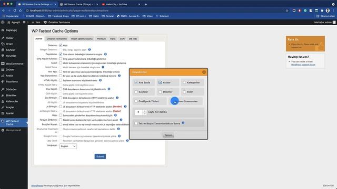This screenshot has height=189, width=337.
Task: Open the DB tab
Action: tap(133, 39)
